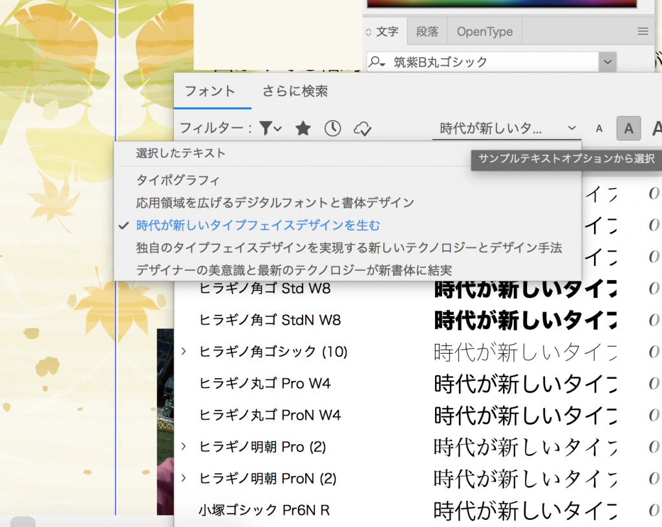Choose the medium sample size A
This screenshot has width=662, height=527.
(628, 129)
